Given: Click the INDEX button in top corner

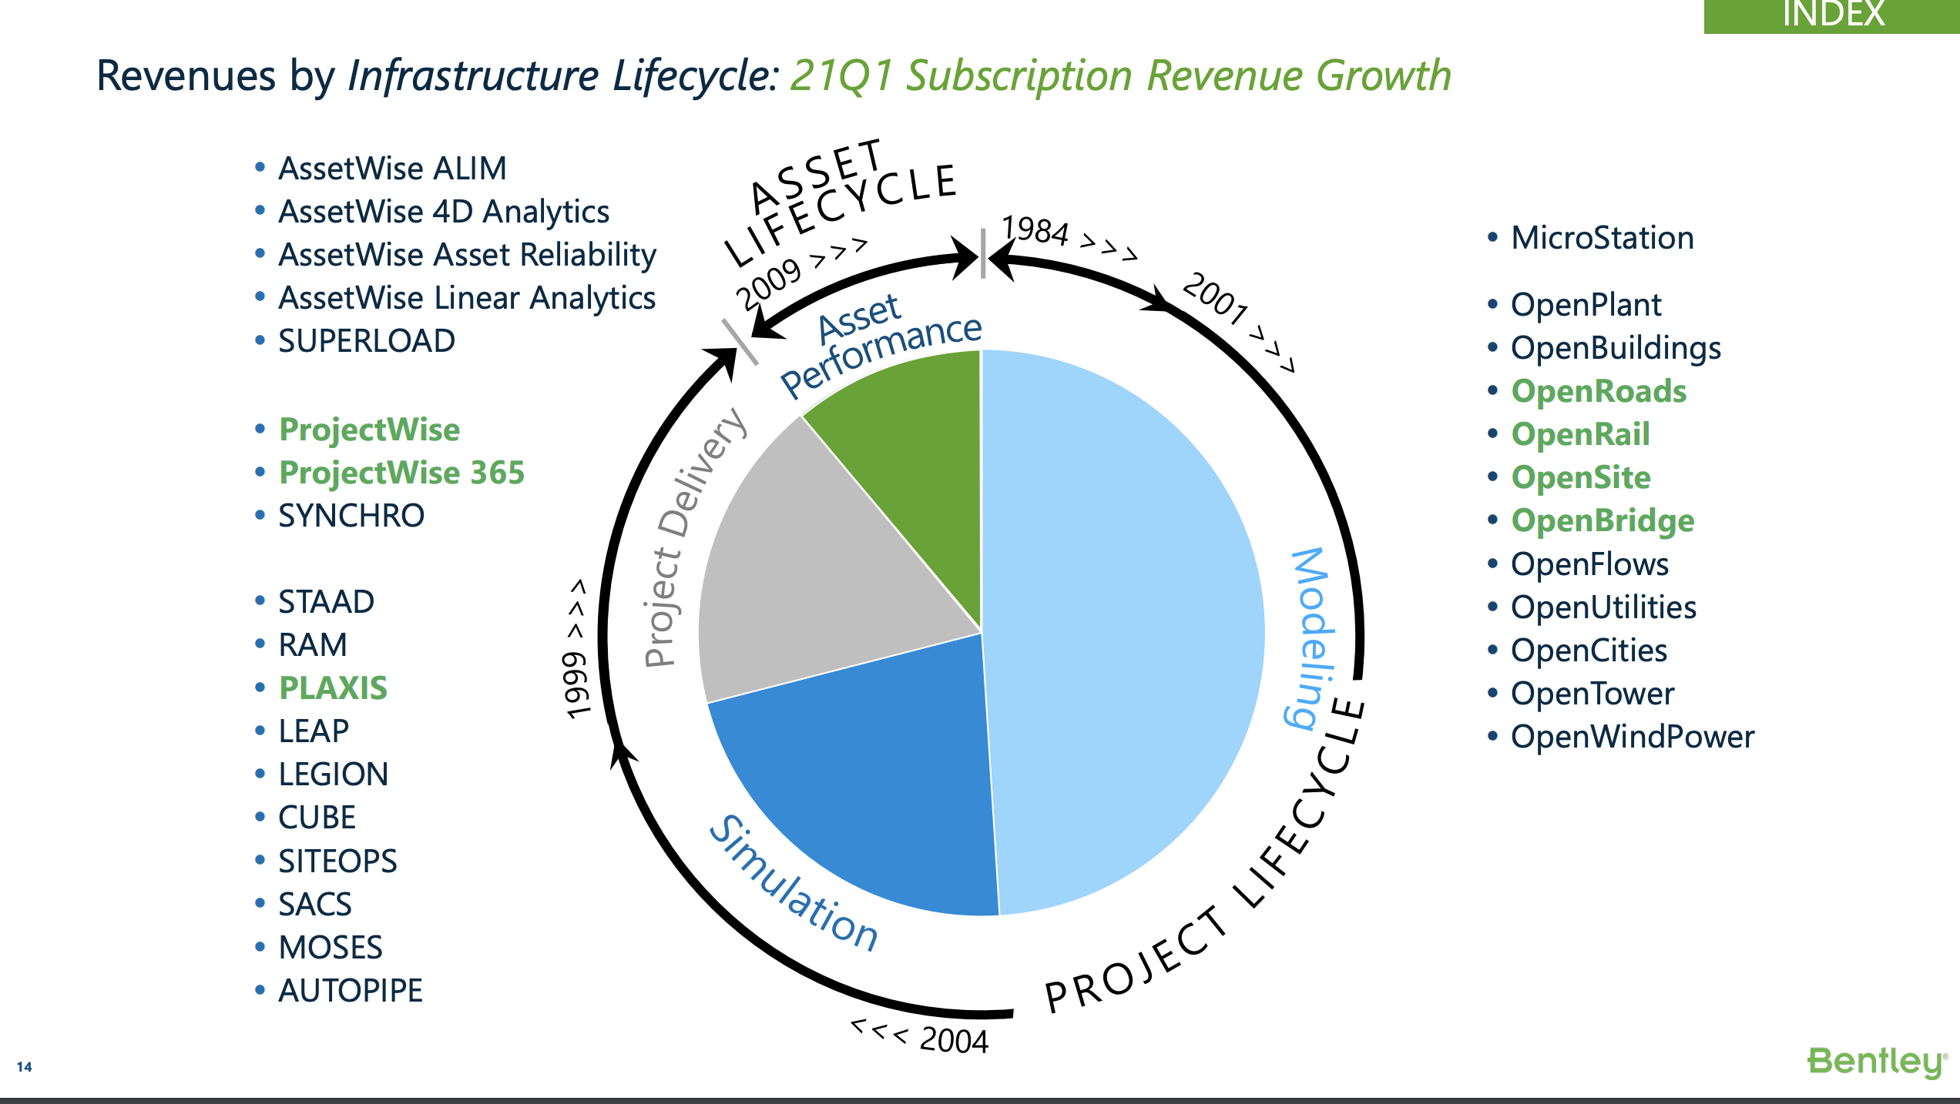Looking at the screenshot, I should [1831, 15].
